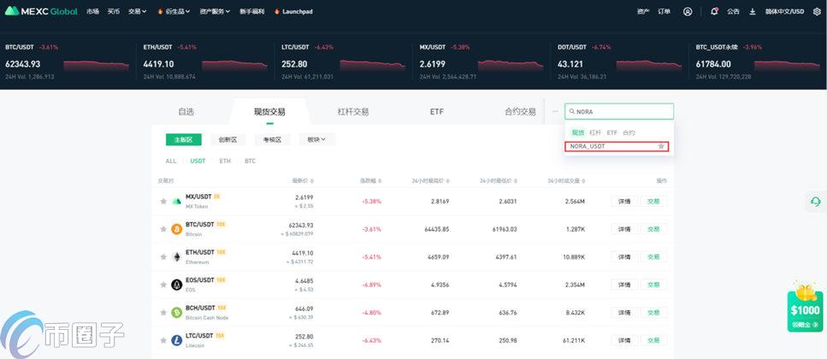Open Launchpad in the top navigation
This screenshot has width=827, height=359.
click(294, 11)
